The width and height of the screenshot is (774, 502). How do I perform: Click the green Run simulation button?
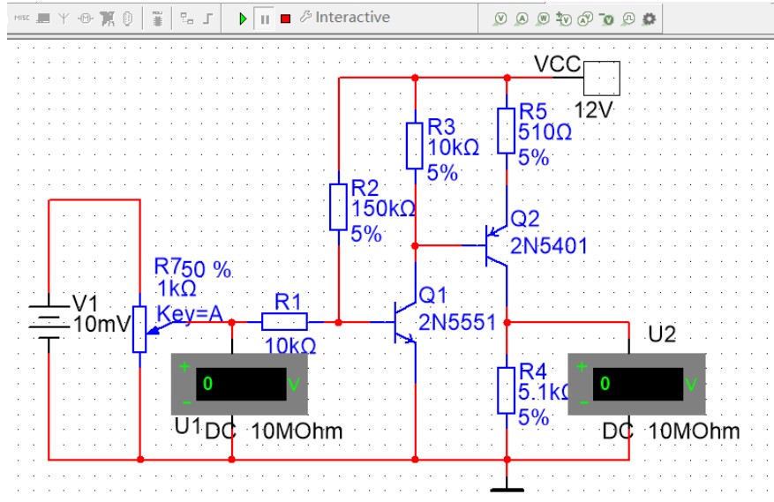(244, 18)
